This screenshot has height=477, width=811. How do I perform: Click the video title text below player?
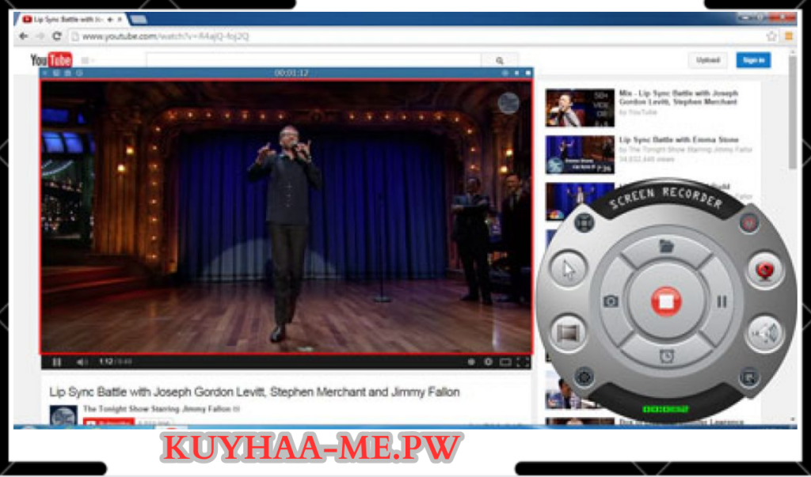coord(254,392)
